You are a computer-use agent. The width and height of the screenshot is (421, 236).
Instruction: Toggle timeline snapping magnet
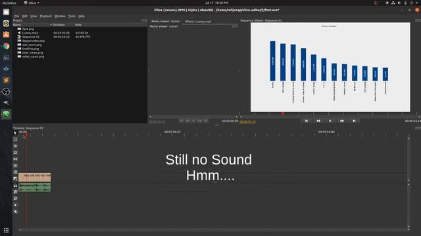click(15, 186)
